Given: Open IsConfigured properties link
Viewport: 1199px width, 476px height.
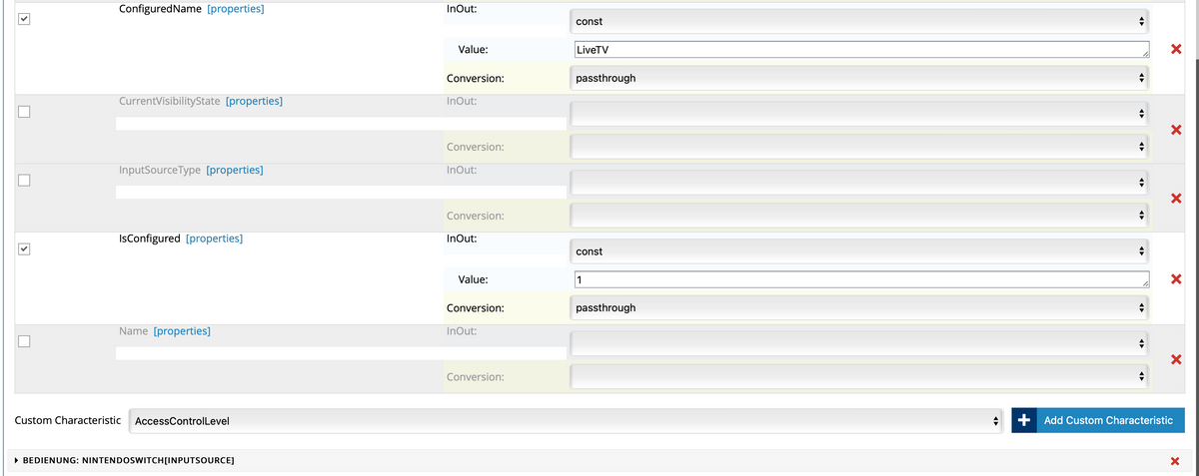Looking at the screenshot, I should point(214,239).
